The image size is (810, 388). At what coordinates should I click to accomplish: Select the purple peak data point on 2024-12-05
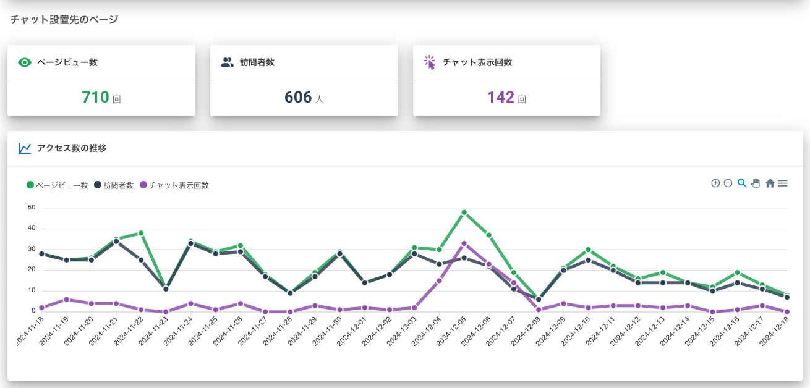464,243
